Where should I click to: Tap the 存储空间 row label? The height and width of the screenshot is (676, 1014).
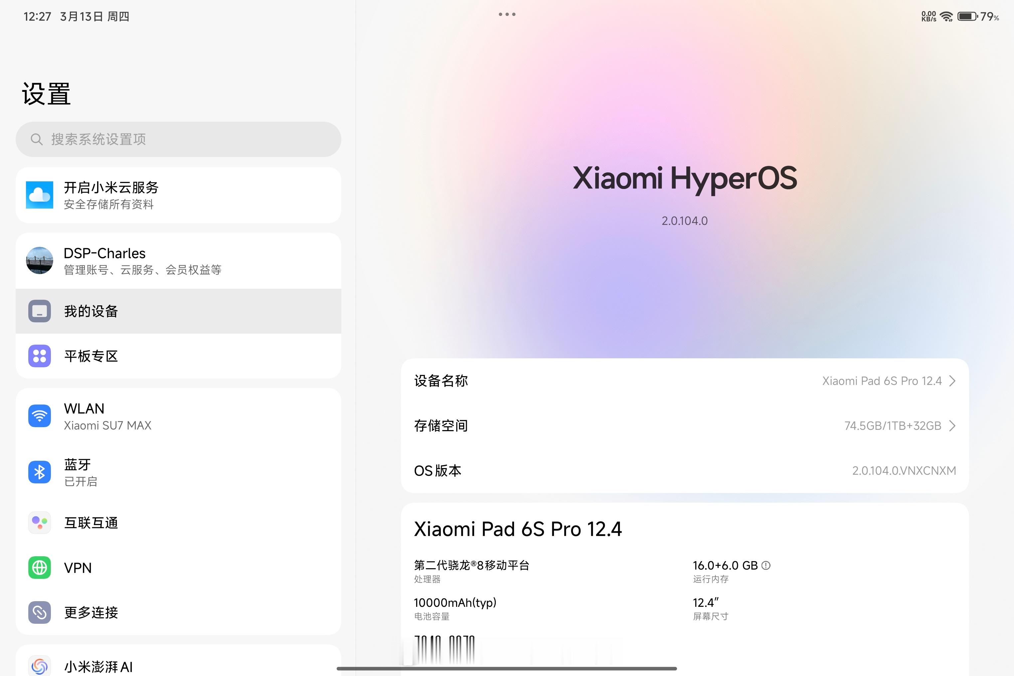[440, 425]
